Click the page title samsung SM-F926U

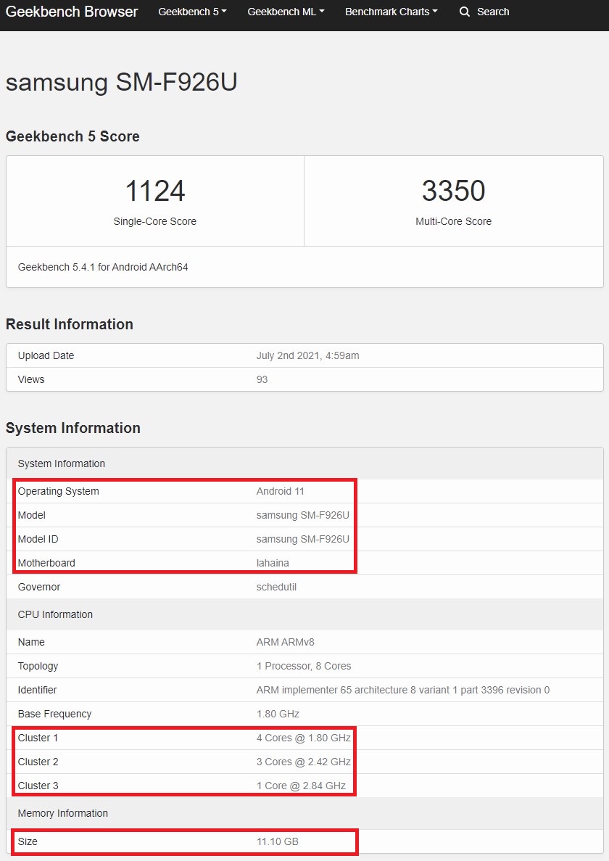pyautogui.click(x=122, y=82)
